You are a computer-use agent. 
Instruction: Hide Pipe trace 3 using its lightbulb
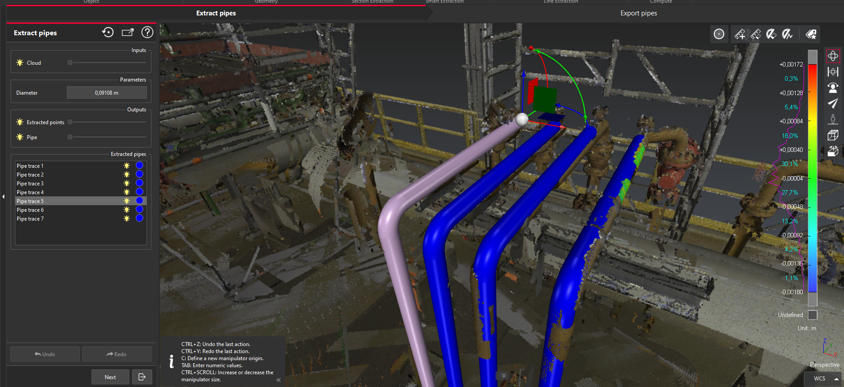coord(127,183)
